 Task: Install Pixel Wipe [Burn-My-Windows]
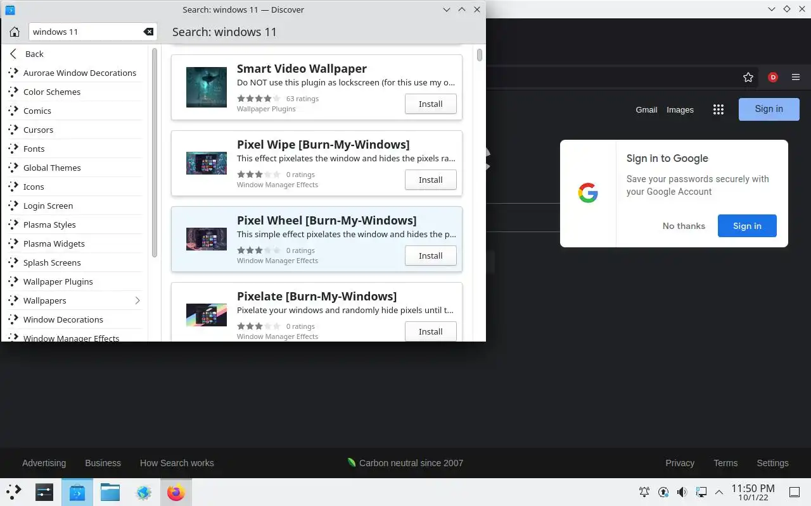click(x=431, y=180)
